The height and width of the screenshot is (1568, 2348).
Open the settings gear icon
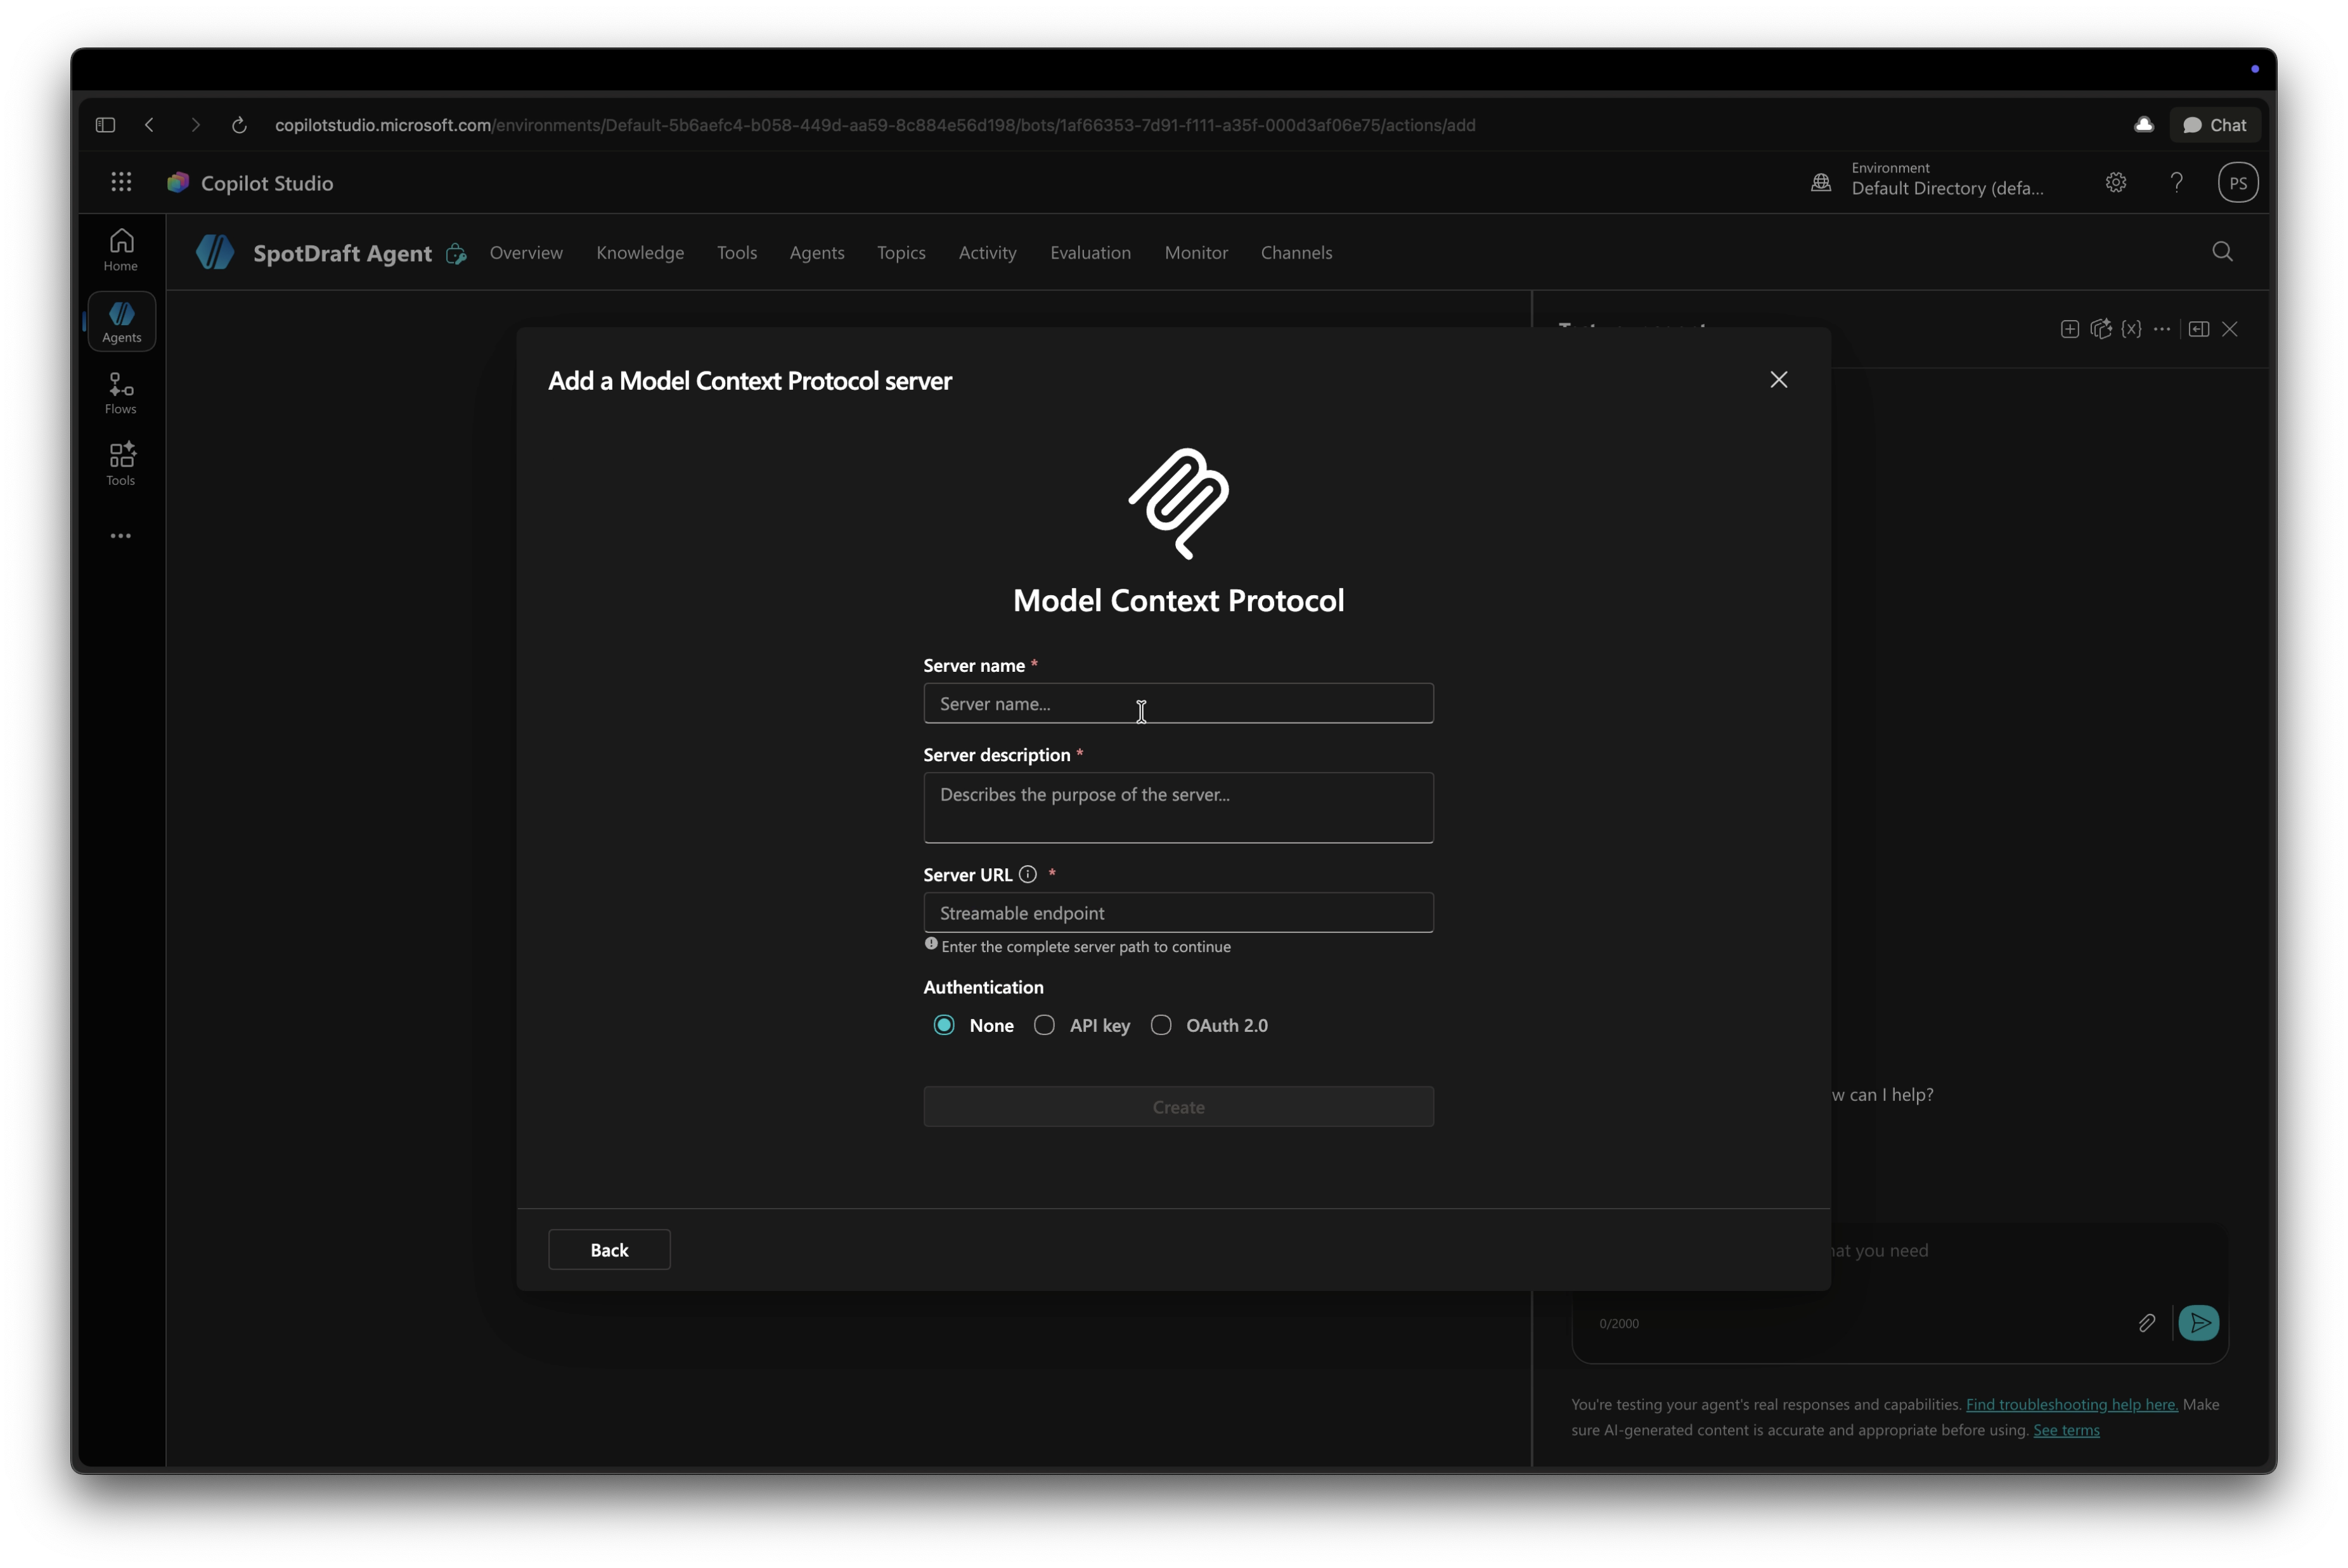2115,183
